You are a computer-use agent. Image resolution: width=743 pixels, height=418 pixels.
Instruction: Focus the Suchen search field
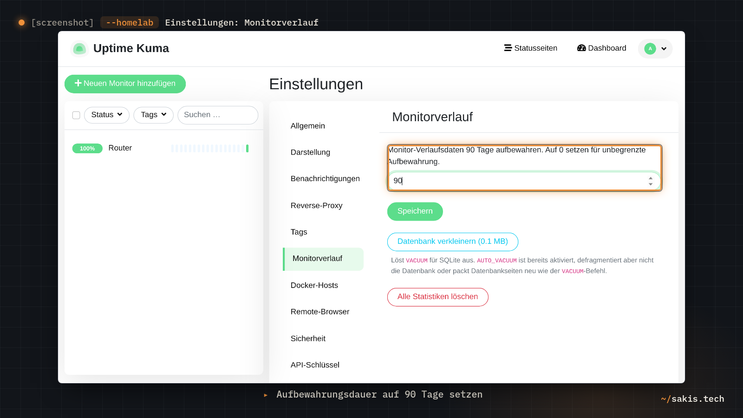218,115
